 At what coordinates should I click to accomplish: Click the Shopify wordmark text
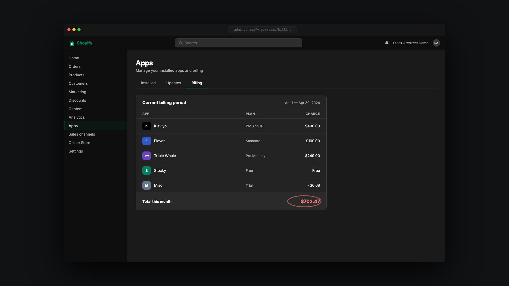click(x=85, y=43)
